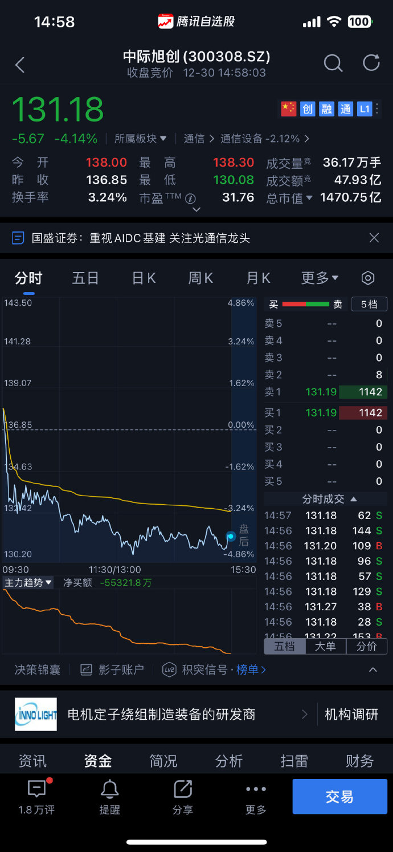This screenshot has height=852, width=393.
Task: Collapse the 分时成交 list arrow
Action: click(354, 499)
